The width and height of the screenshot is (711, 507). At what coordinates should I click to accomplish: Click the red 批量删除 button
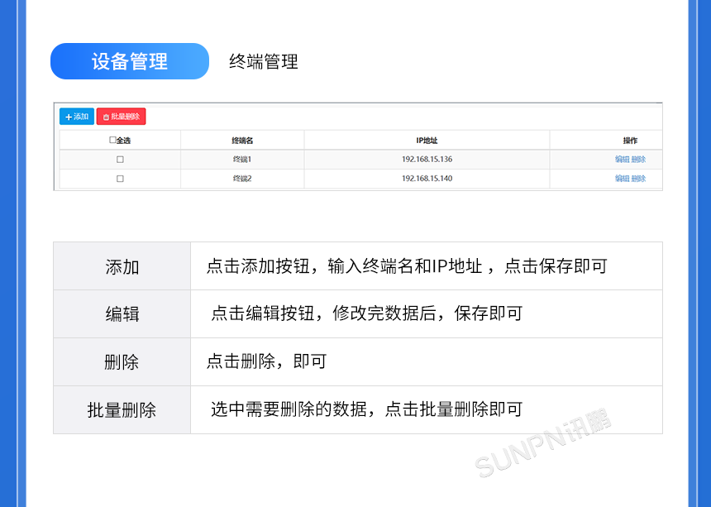tap(121, 117)
